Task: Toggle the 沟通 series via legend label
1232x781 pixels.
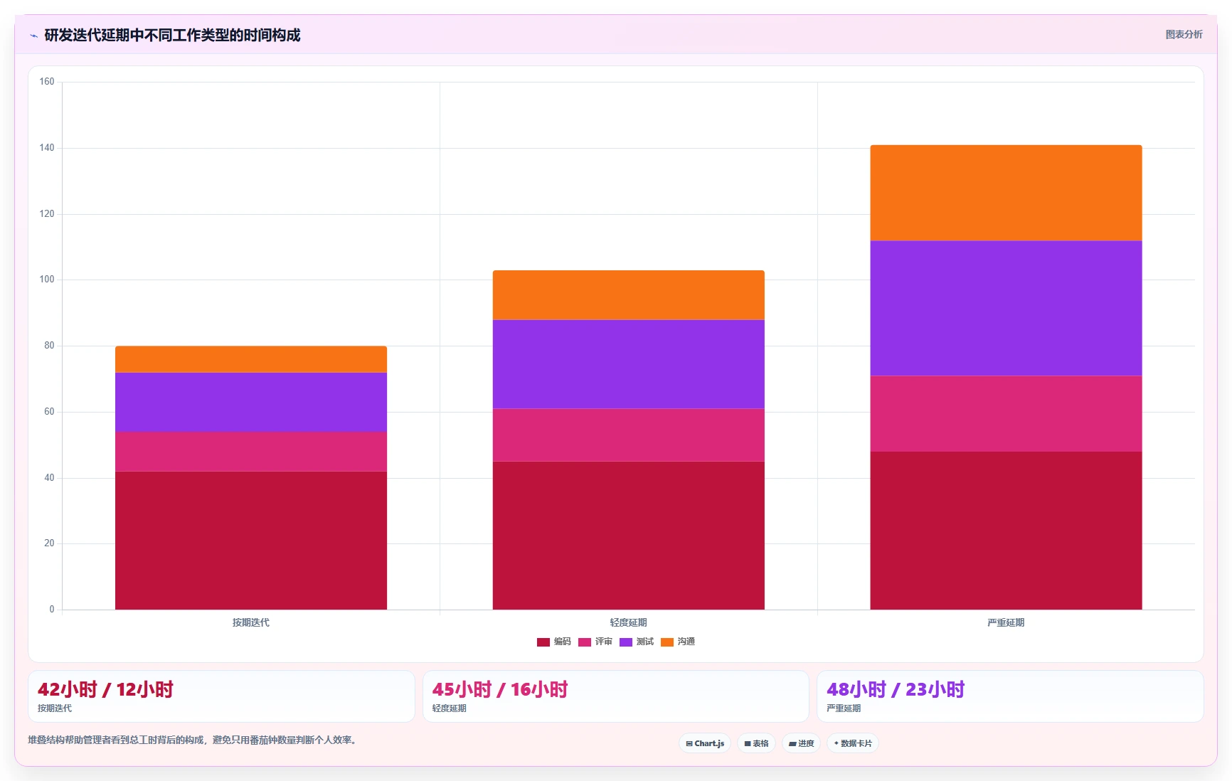Action: tap(686, 642)
